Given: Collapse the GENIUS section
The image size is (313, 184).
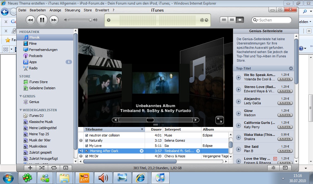Looking at the screenshot, I should pos(21,96).
